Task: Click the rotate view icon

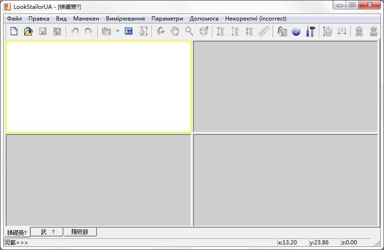Action: [x=160, y=31]
